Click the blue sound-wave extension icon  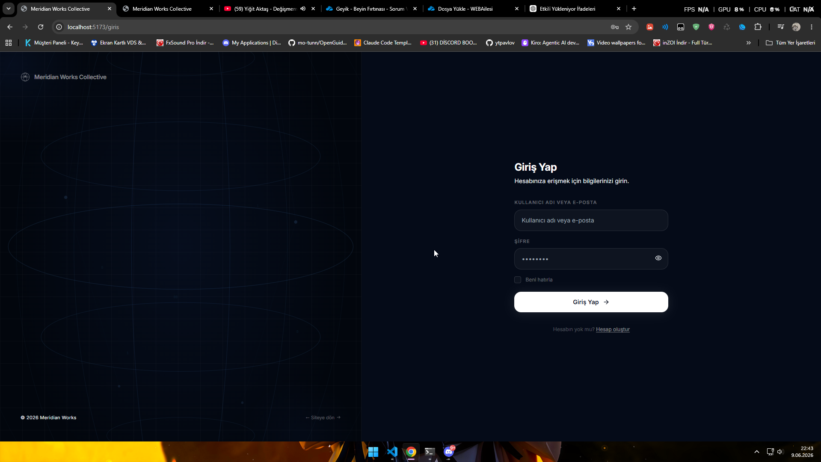coord(665,27)
